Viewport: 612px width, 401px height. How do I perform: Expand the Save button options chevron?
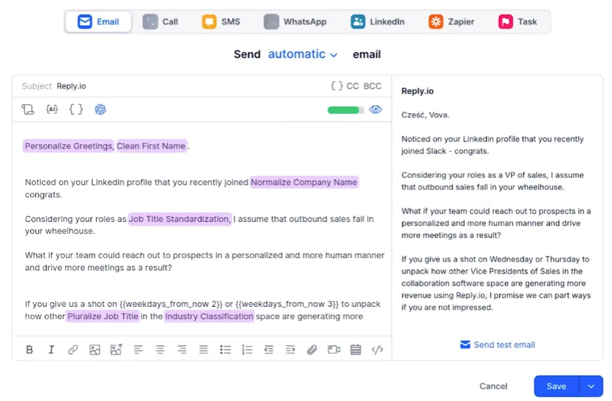(x=591, y=387)
